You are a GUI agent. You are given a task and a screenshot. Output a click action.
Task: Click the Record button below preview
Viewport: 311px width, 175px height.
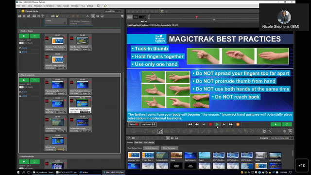134,124
